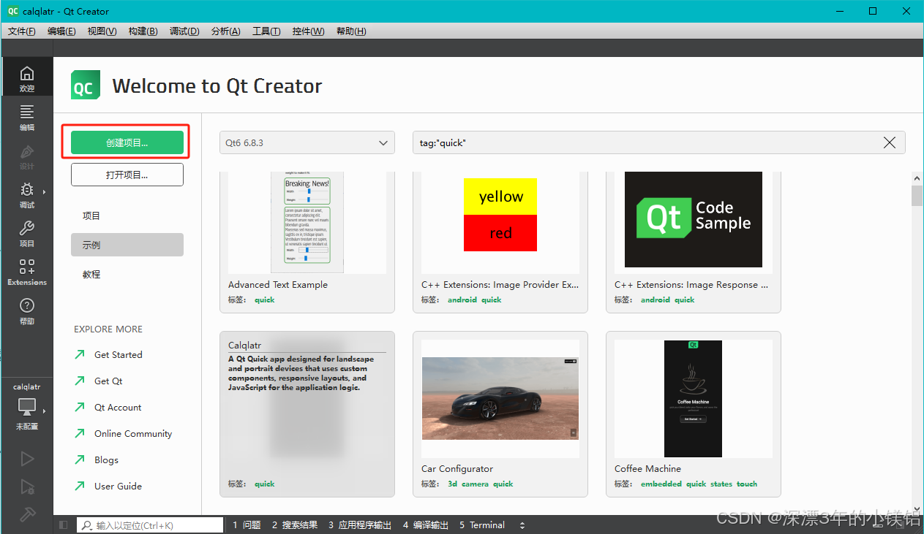Open the 1 问题 output pane
This screenshot has height=534, width=924.
247,525
